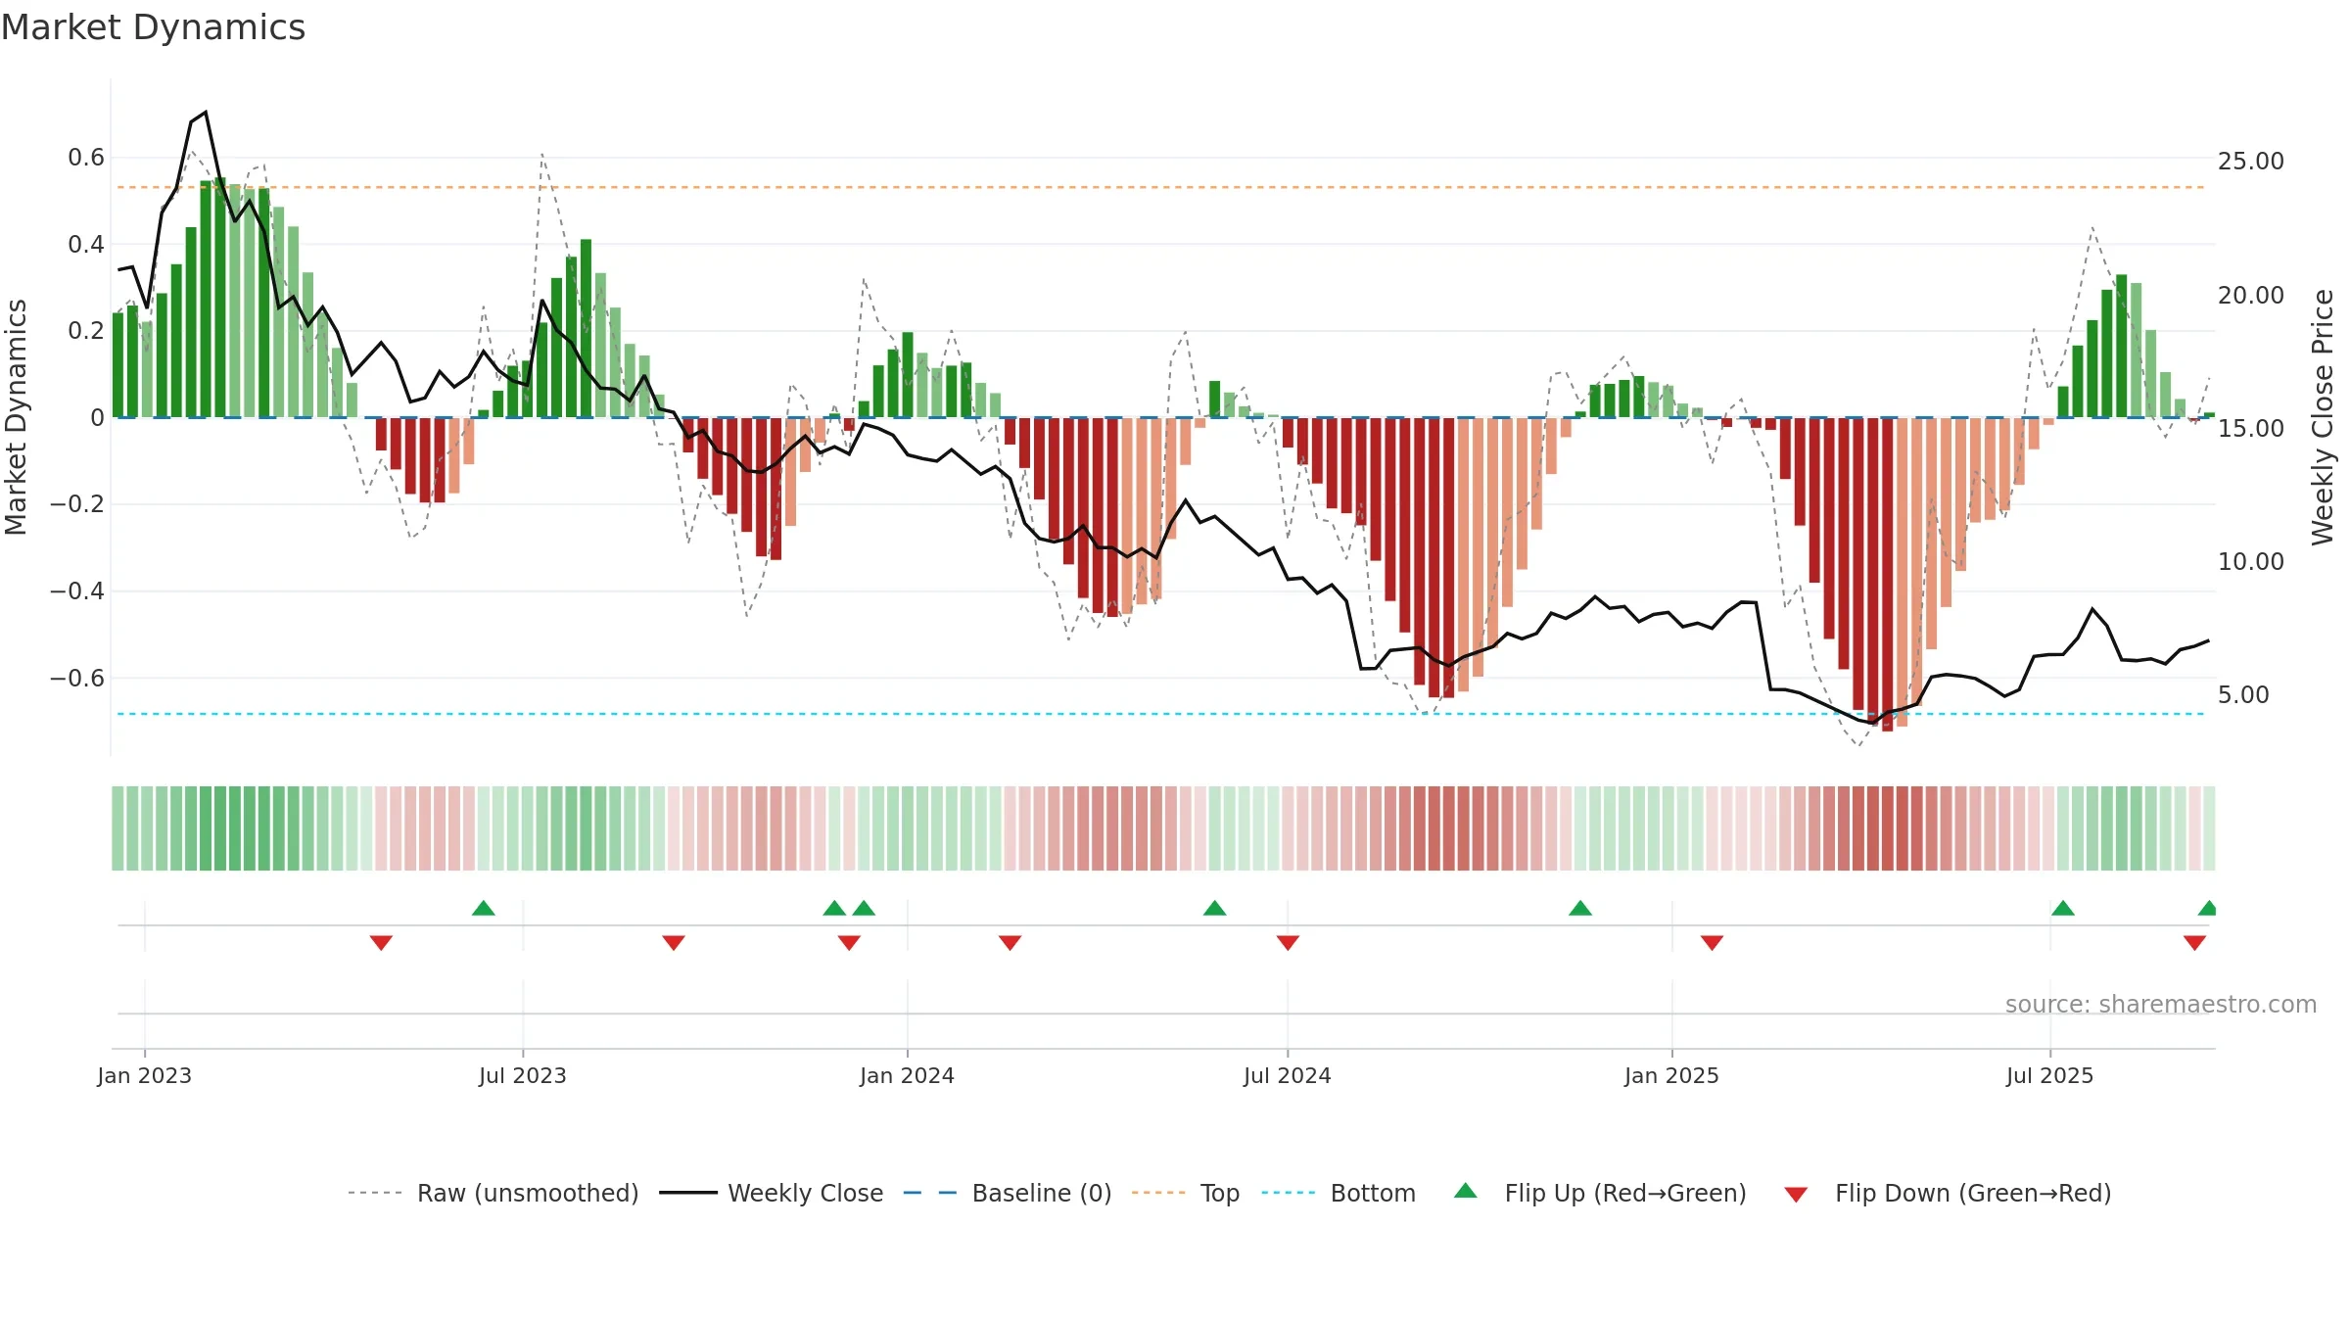Viewport: 2350px width, 1322px height.
Task: Toggle the Flip Down (Green→Red) legend entry
Action: [1948, 1193]
